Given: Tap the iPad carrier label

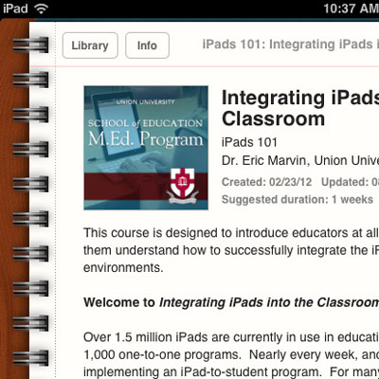Looking at the screenshot, I should coord(15,9).
